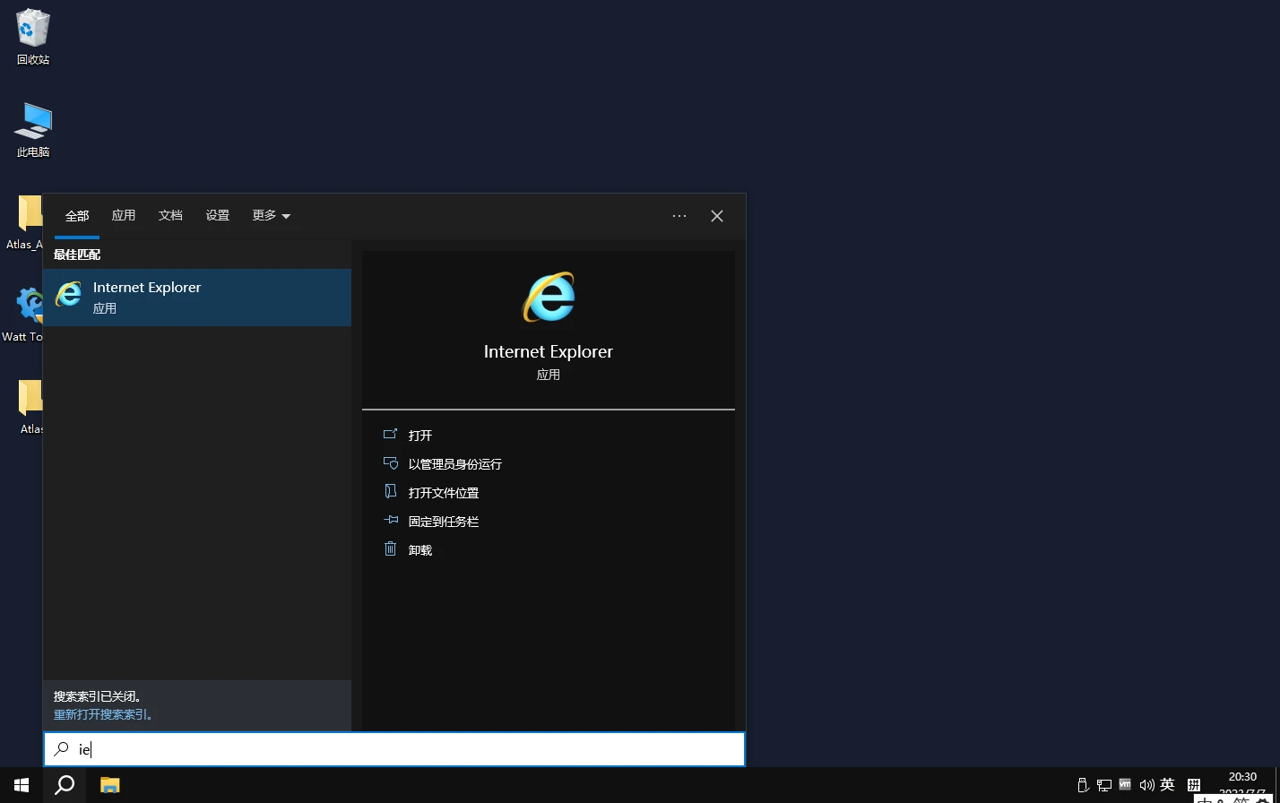Select the 此电脑 desktop icon
Screen dimensions: 1280x803
coord(33,130)
